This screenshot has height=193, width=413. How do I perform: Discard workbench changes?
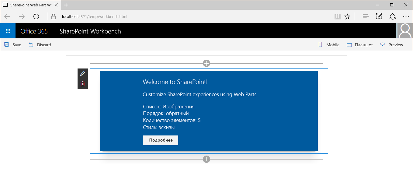tap(40, 45)
